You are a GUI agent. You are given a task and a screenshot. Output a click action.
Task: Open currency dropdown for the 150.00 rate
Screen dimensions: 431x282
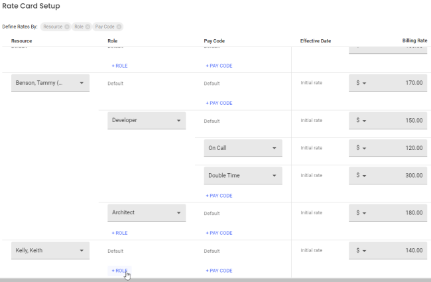click(361, 120)
